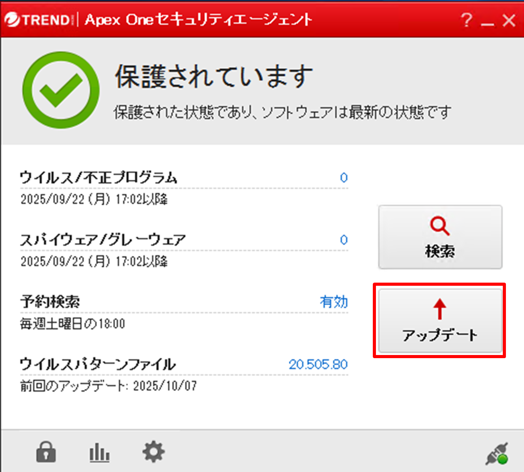Click the 保護されています status heading
Image resolution: width=524 pixels, height=472 pixels.
click(x=214, y=76)
